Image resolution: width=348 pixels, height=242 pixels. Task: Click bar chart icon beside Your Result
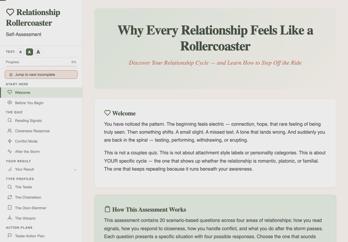9,169
